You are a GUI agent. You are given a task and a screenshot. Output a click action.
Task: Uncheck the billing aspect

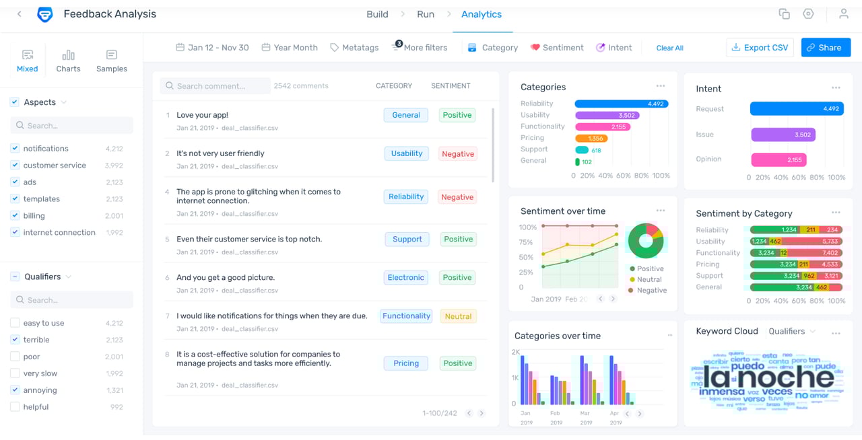[x=15, y=215]
